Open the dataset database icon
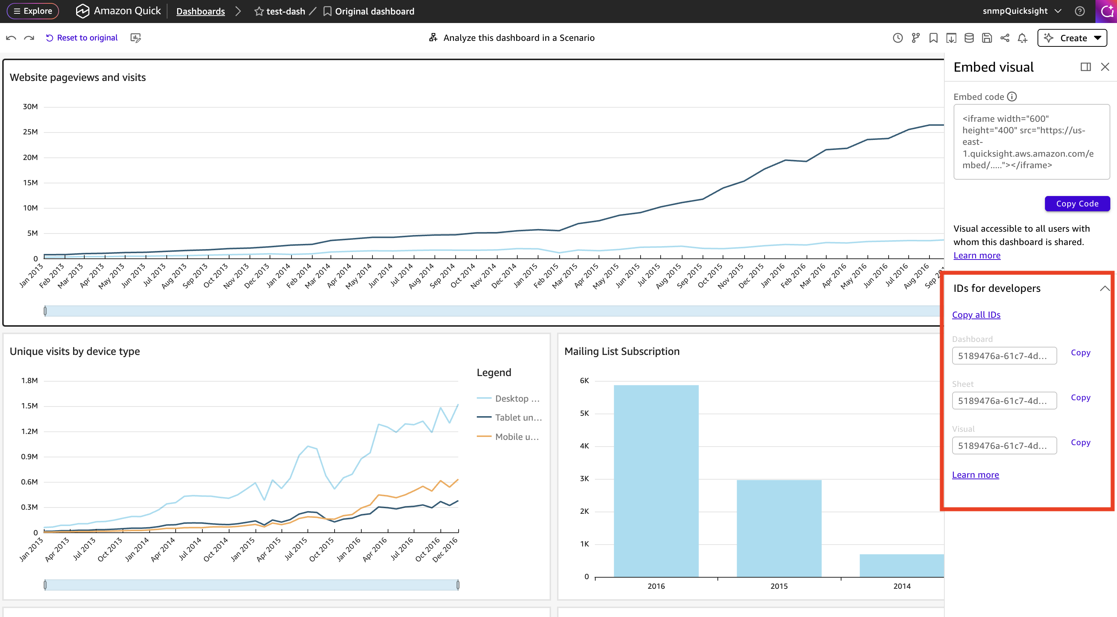1117x617 pixels. [969, 38]
